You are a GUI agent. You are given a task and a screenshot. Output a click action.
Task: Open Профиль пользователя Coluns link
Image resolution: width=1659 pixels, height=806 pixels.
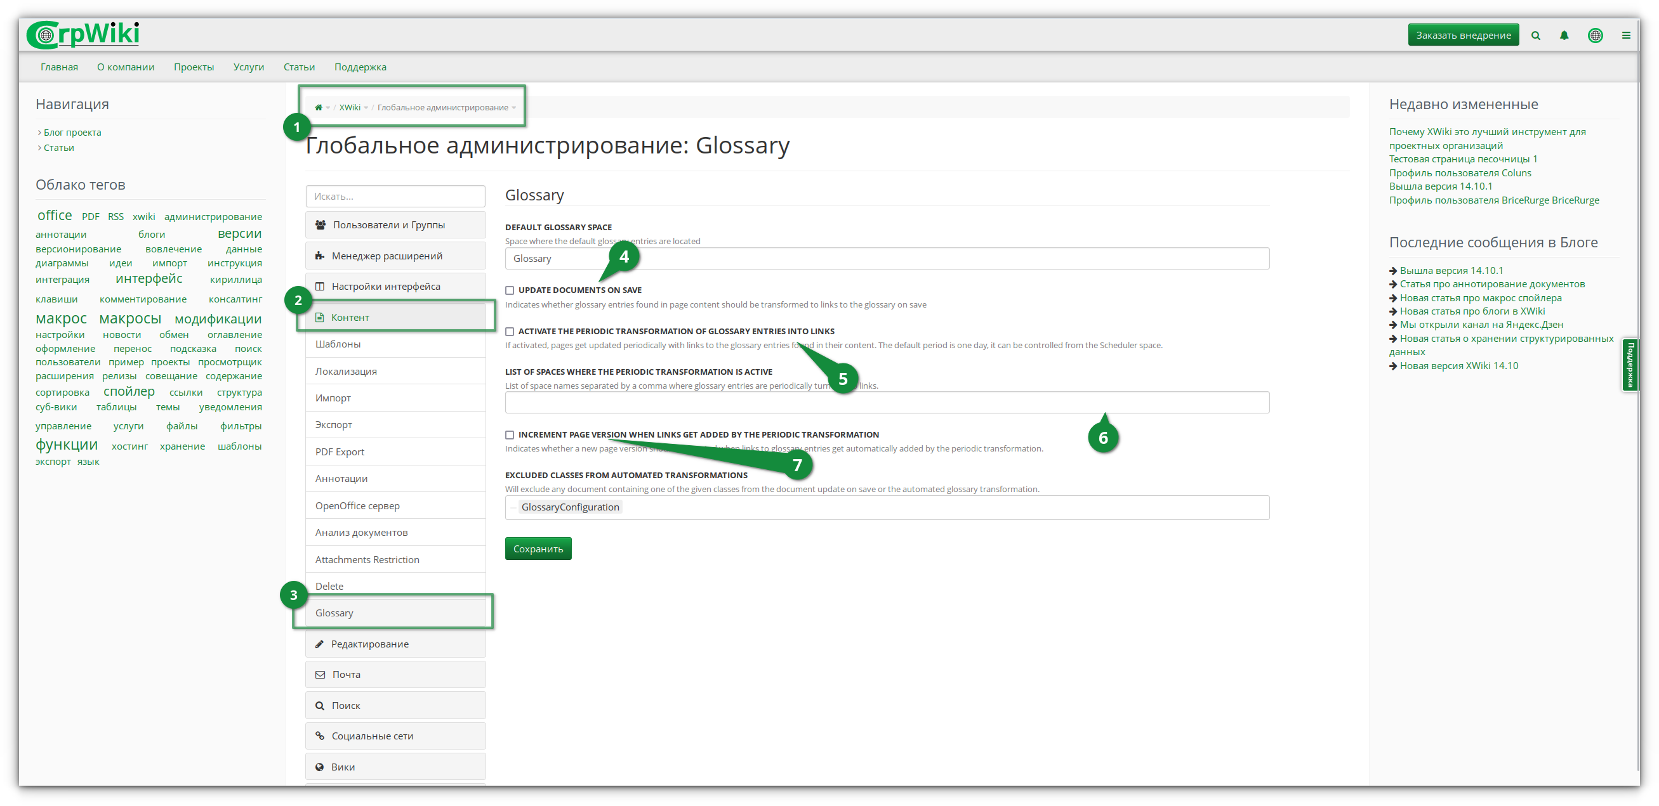click(x=1460, y=173)
